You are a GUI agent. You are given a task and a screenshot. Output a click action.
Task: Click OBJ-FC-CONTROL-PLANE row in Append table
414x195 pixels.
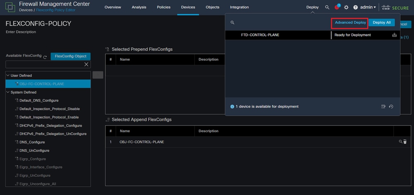click(x=259, y=142)
